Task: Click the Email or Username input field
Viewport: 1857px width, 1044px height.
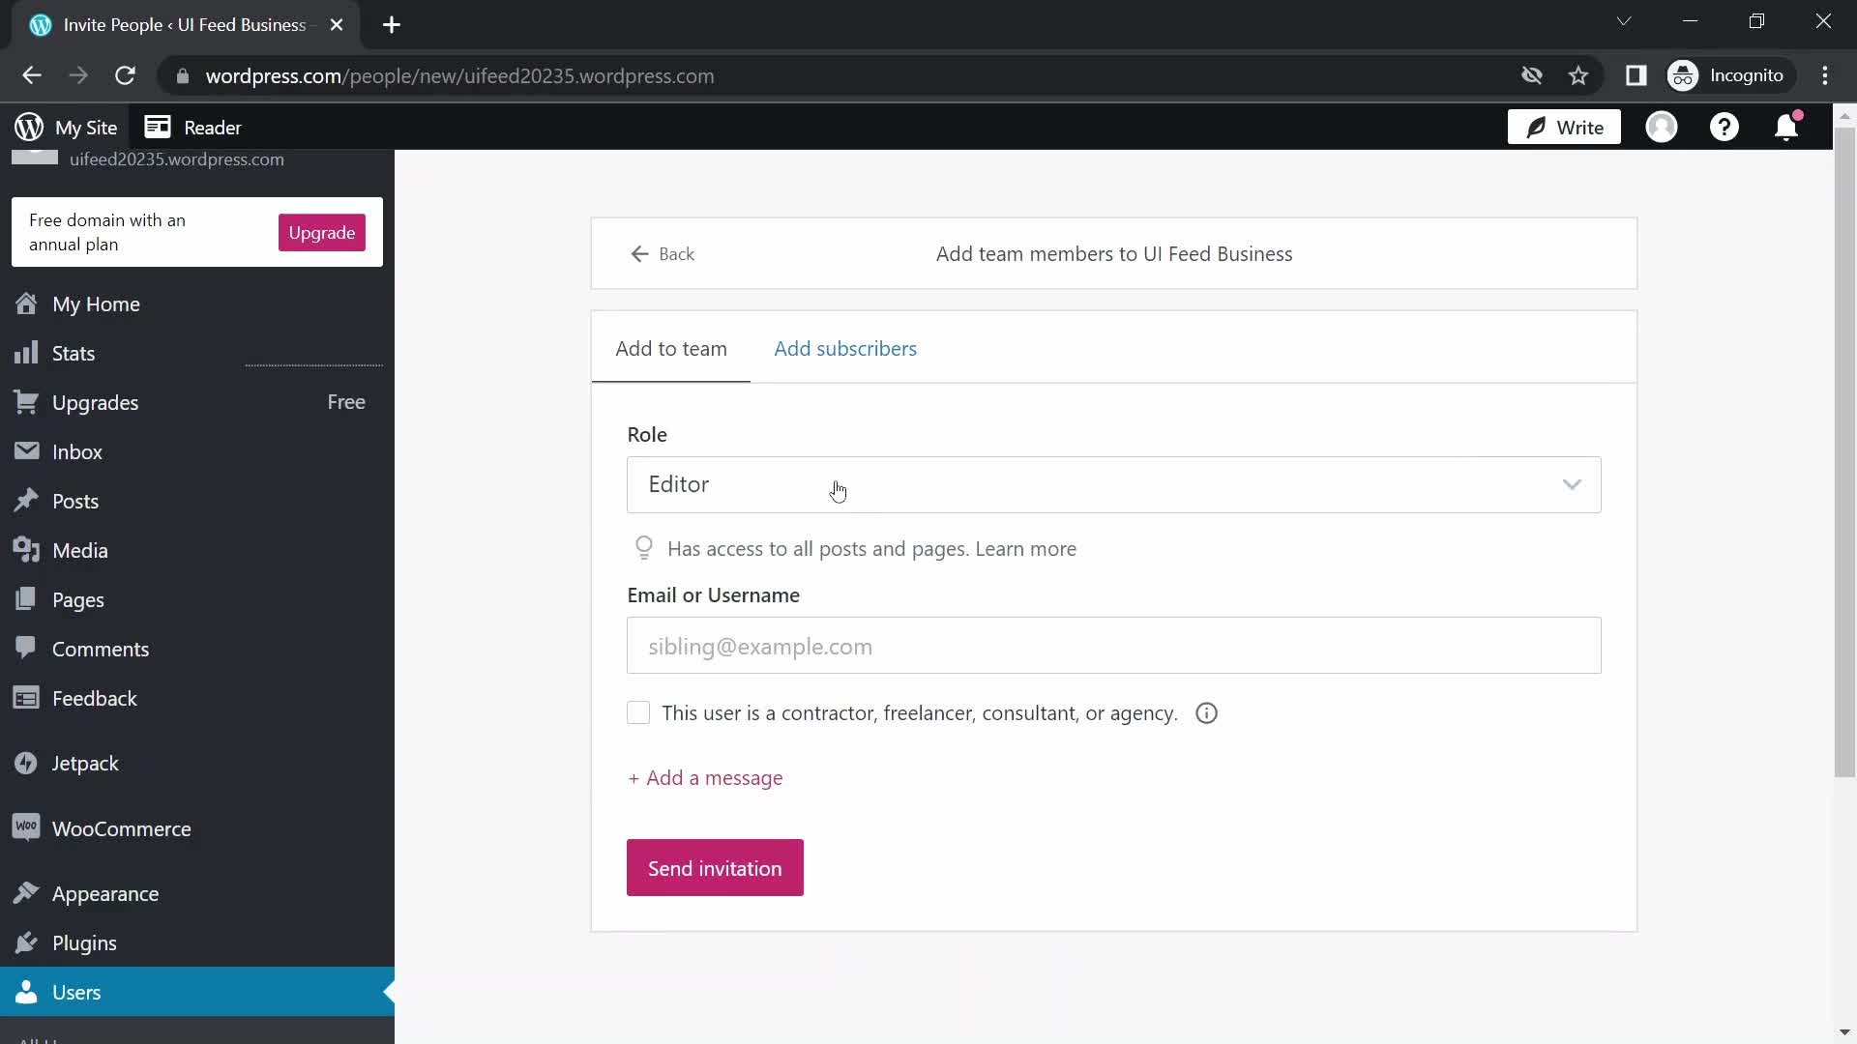Action: point(1112,646)
